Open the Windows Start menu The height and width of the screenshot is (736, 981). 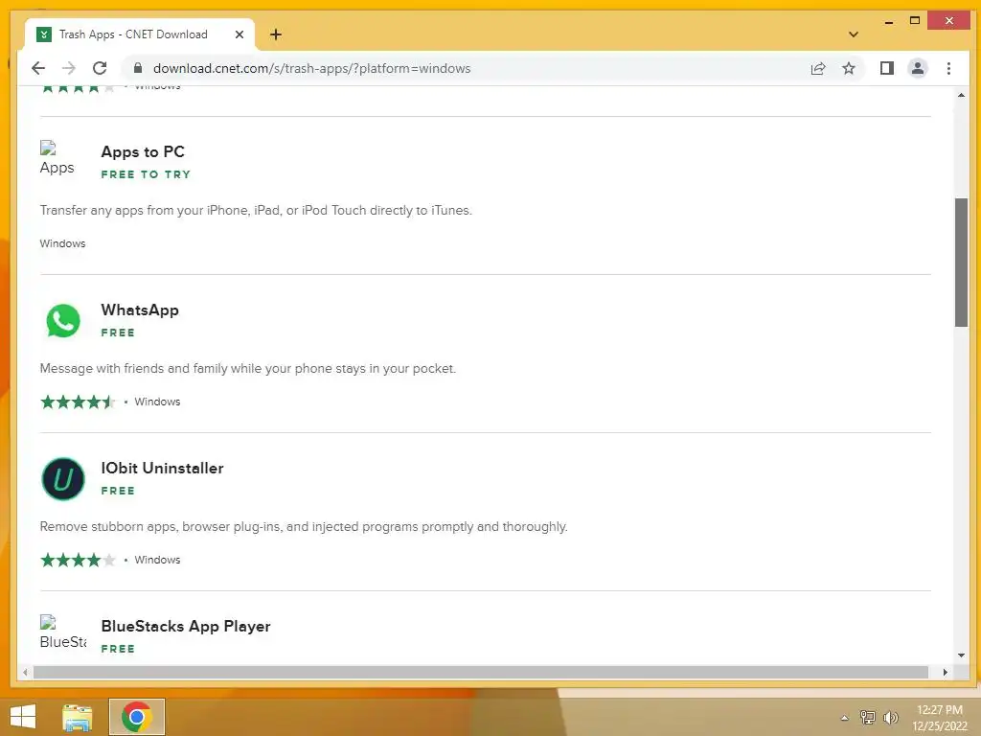[23, 717]
